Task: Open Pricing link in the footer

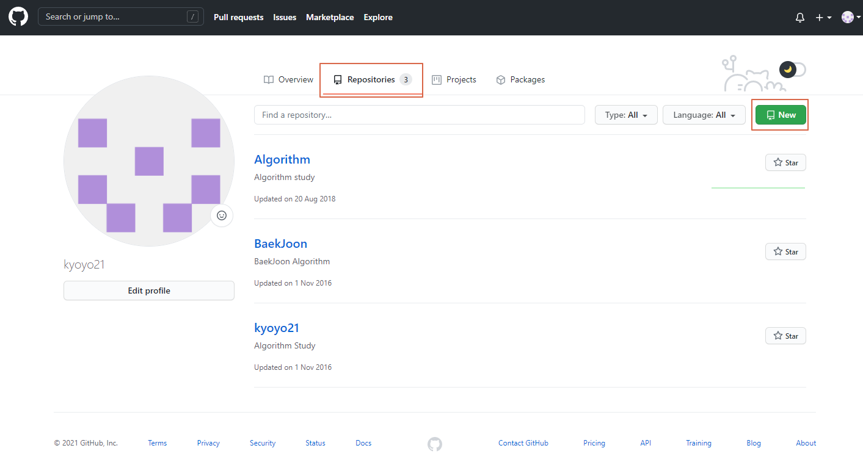Action: (x=594, y=443)
